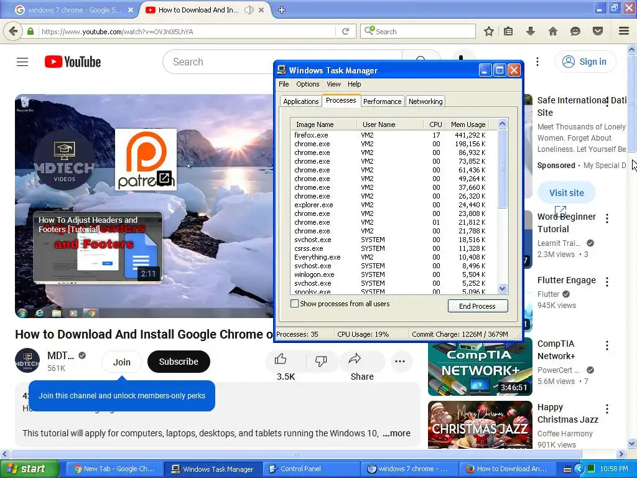Image resolution: width=637 pixels, height=478 pixels.
Task: Open the YouTube guide hamburger menu
Action: tap(22, 62)
